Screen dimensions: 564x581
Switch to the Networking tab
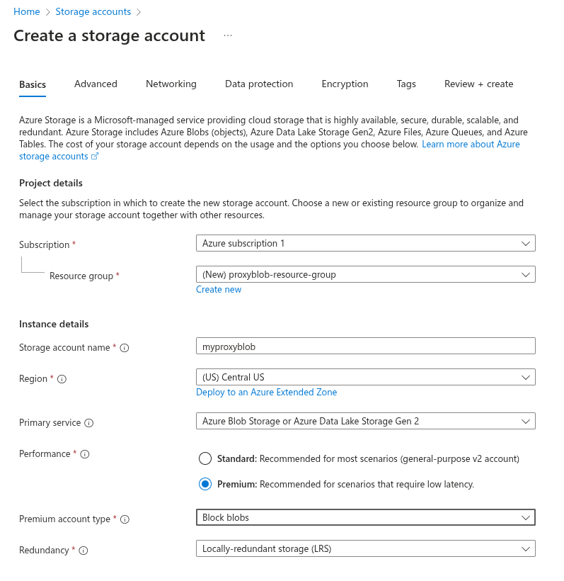tap(171, 84)
